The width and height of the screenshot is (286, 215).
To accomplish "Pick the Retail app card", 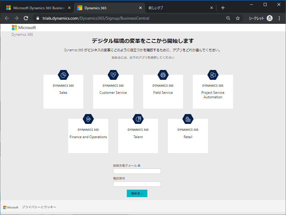I will point(188,136).
